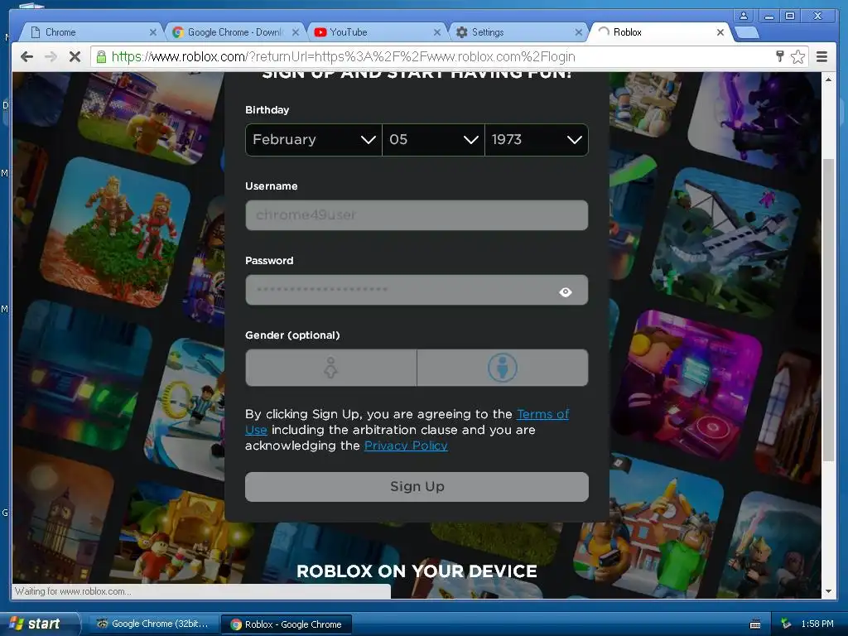This screenshot has height=636, width=848.
Task: Click the thumbnail with characters on green bush
Action: tap(116, 232)
